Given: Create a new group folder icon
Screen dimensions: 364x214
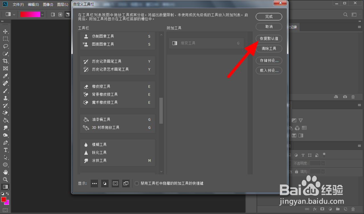Looking at the screenshot, I should [x=338, y=209].
